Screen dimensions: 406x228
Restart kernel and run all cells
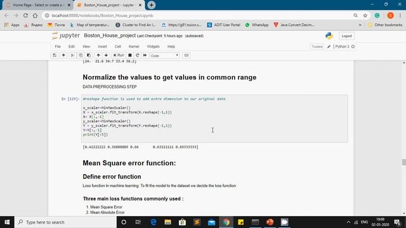tap(145, 55)
